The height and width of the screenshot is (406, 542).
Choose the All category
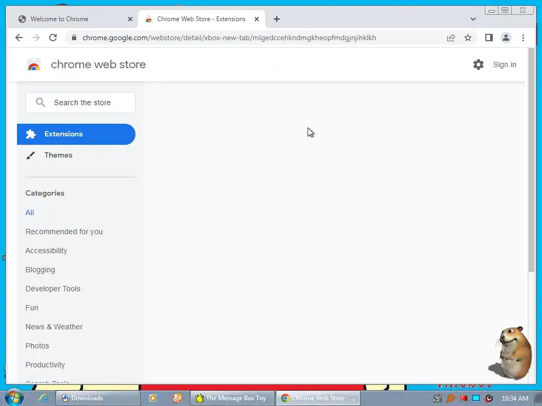point(30,213)
